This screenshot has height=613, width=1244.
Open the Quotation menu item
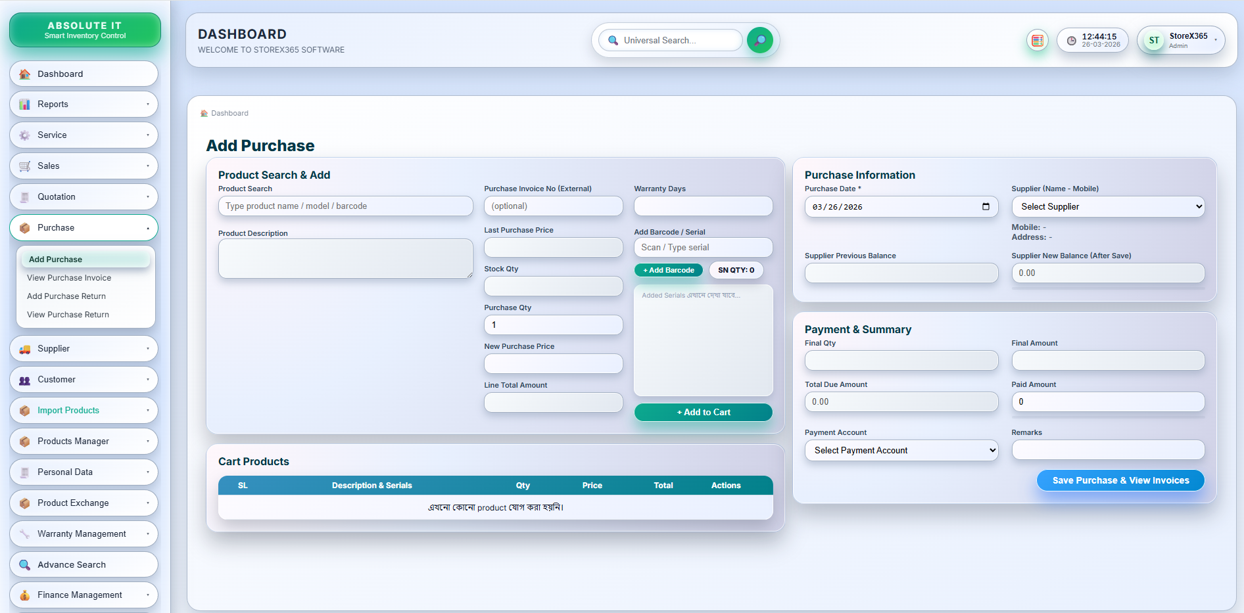pos(84,196)
